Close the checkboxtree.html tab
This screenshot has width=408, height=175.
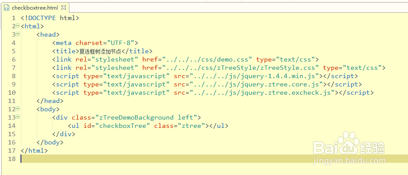65,7
